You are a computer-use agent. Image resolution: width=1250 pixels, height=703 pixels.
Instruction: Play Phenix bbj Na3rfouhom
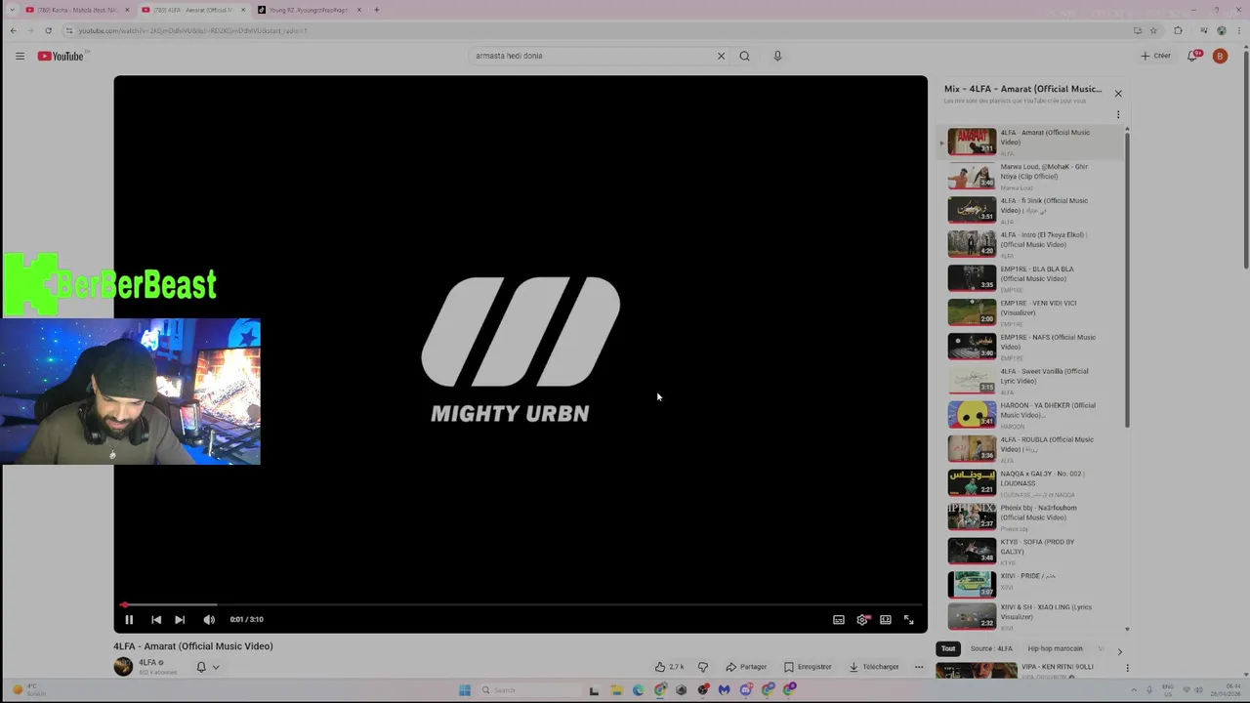[x=1030, y=517]
